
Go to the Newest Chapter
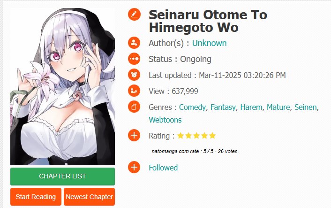coord(89,197)
